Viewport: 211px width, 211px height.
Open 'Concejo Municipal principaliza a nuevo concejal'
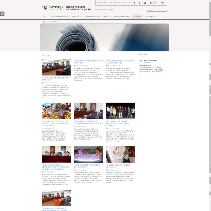point(120,62)
